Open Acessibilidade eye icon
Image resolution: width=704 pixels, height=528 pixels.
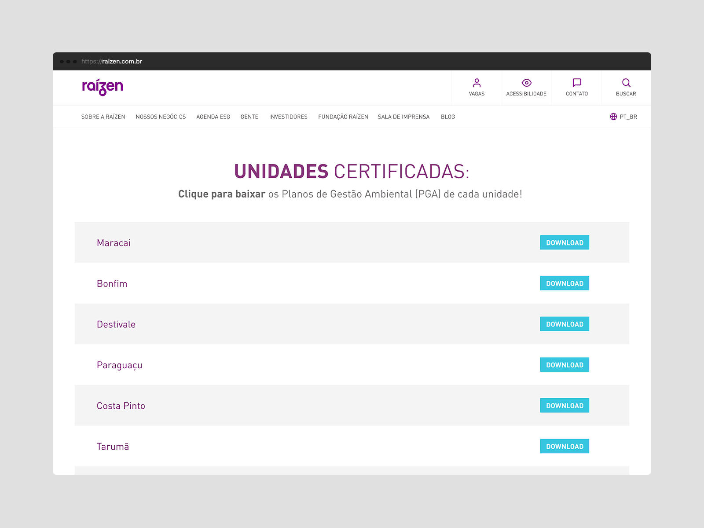pyautogui.click(x=526, y=83)
